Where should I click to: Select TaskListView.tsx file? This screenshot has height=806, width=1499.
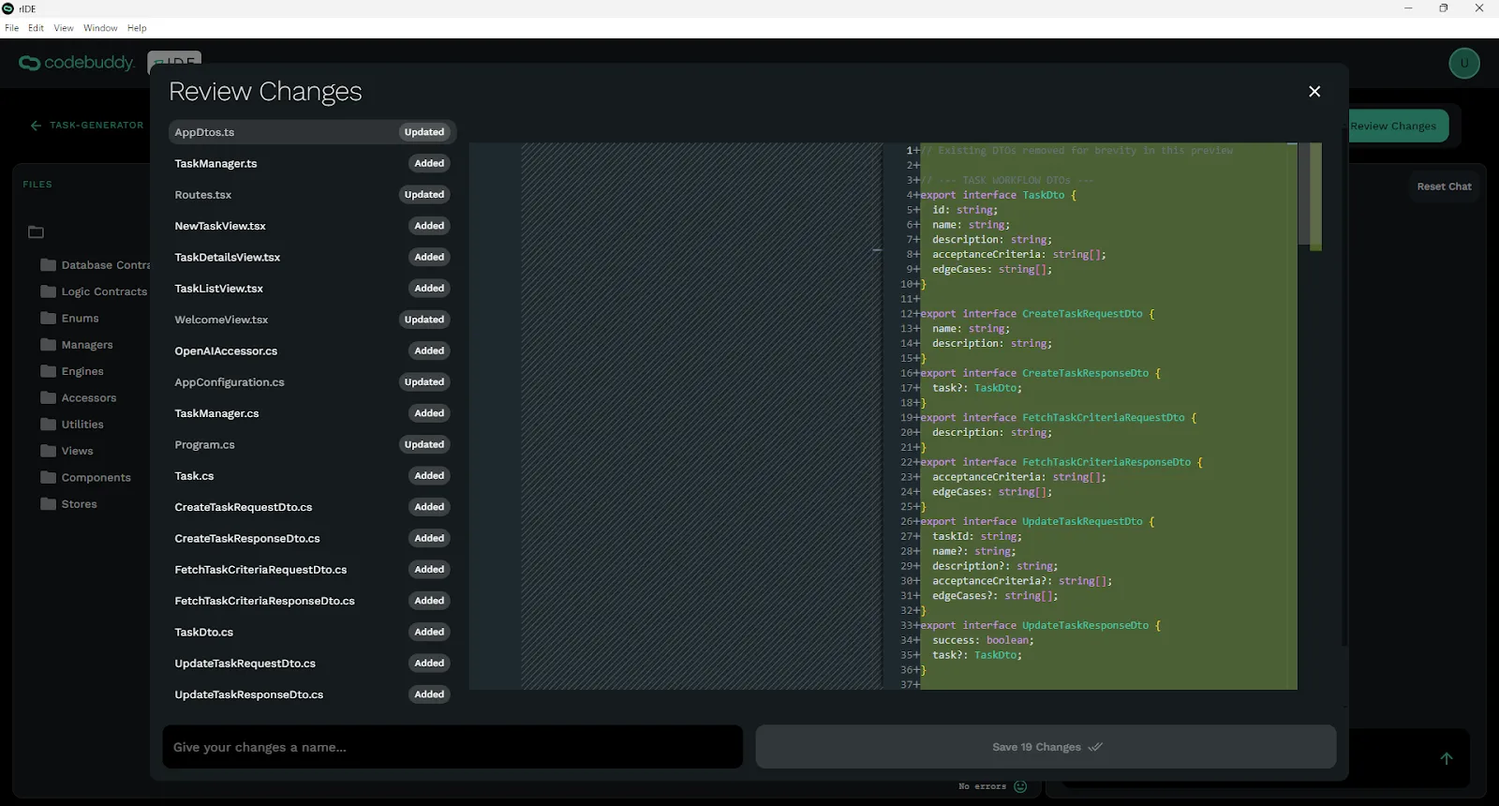point(312,289)
